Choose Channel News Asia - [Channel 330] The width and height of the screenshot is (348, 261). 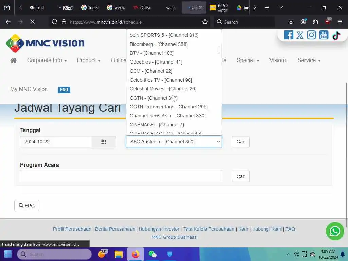pos(168,116)
